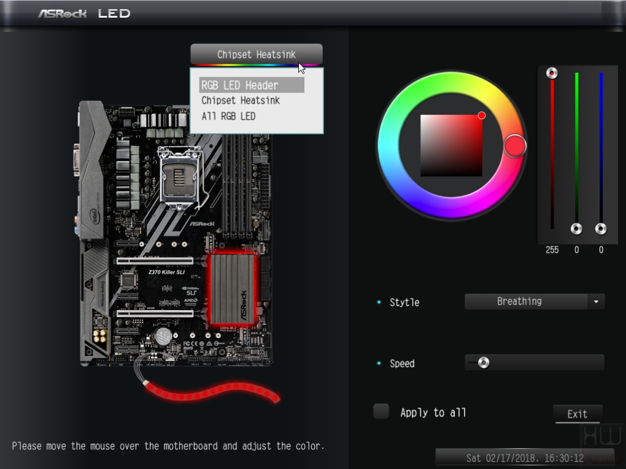Screen dimensions: 626x469
Task: Click the hue ring selector knob
Action: 515,146
